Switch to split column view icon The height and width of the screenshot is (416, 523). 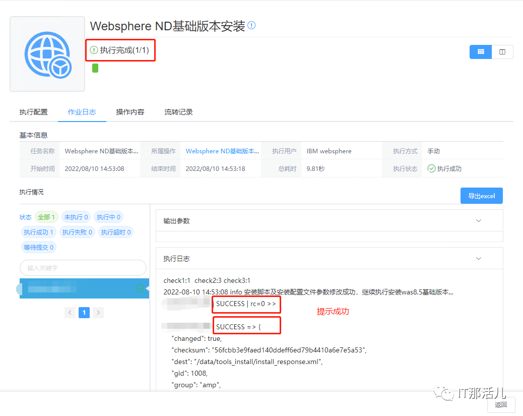coord(502,52)
